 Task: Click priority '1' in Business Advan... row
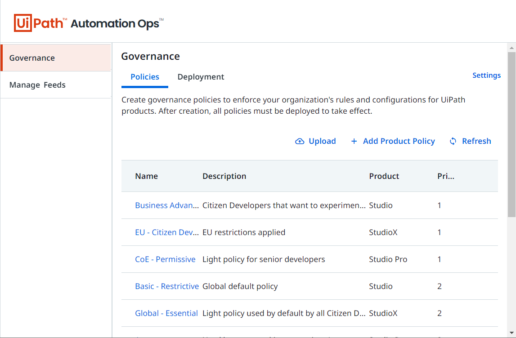(x=440, y=205)
